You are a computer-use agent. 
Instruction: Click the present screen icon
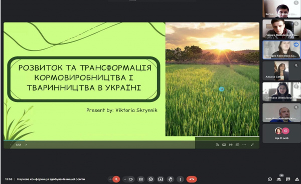click(x=161, y=179)
